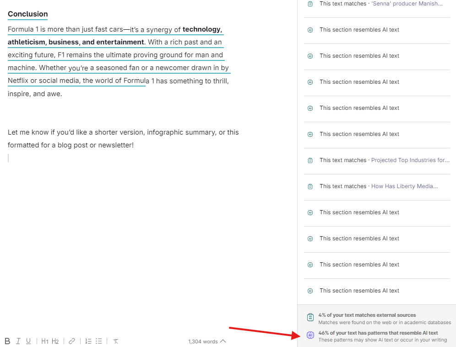The width and height of the screenshot is (456, 347).
Task: Click the line starting 'Netflix or social media'
Action: [118, 81]
